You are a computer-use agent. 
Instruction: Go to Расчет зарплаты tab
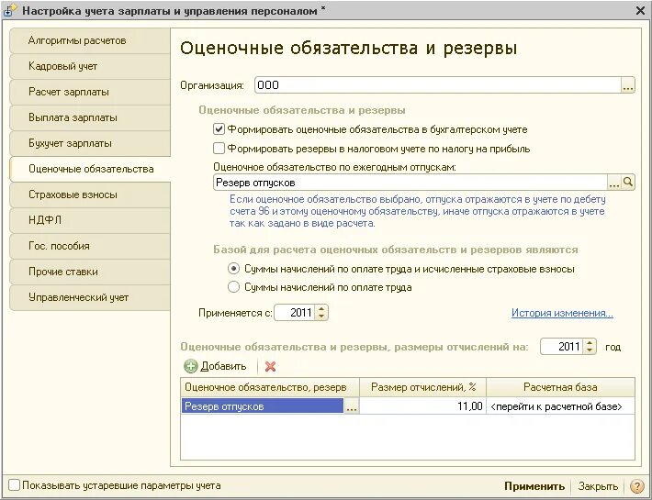[x=90, y=92]
